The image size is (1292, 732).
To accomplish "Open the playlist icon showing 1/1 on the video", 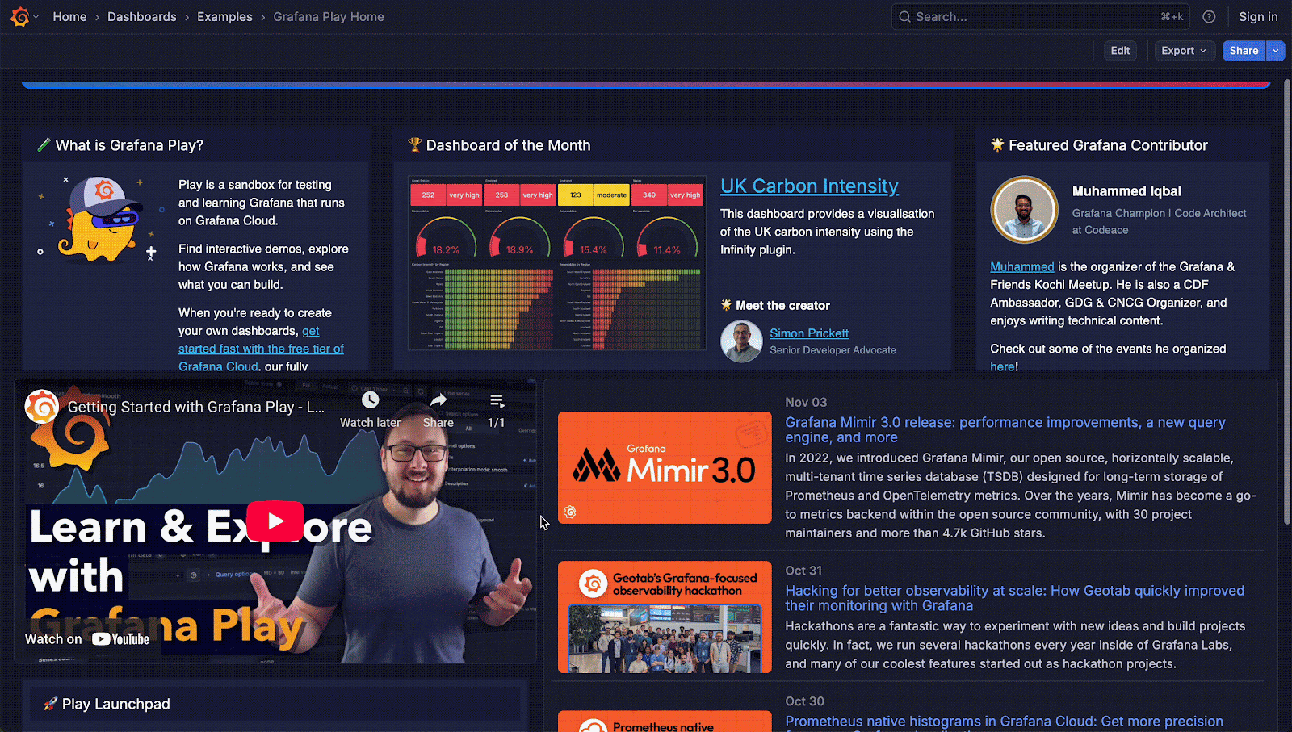I will tap(496, 399).
